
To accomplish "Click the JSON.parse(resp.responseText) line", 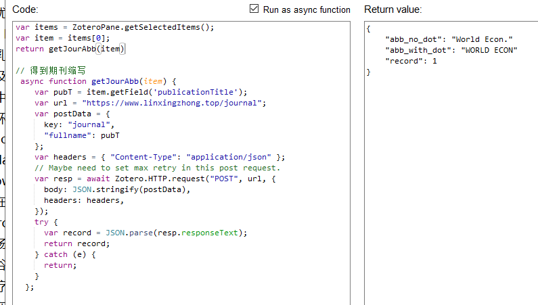I will (x=145, y=233).
